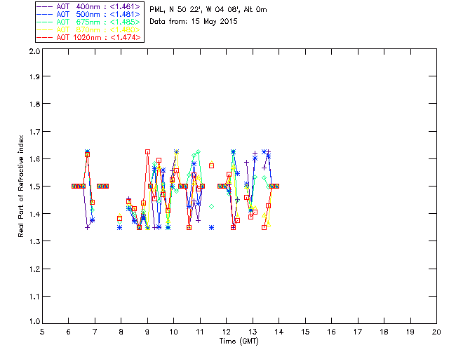
Task: Click the red dashed line sample in legend
Action: (45, 37)
